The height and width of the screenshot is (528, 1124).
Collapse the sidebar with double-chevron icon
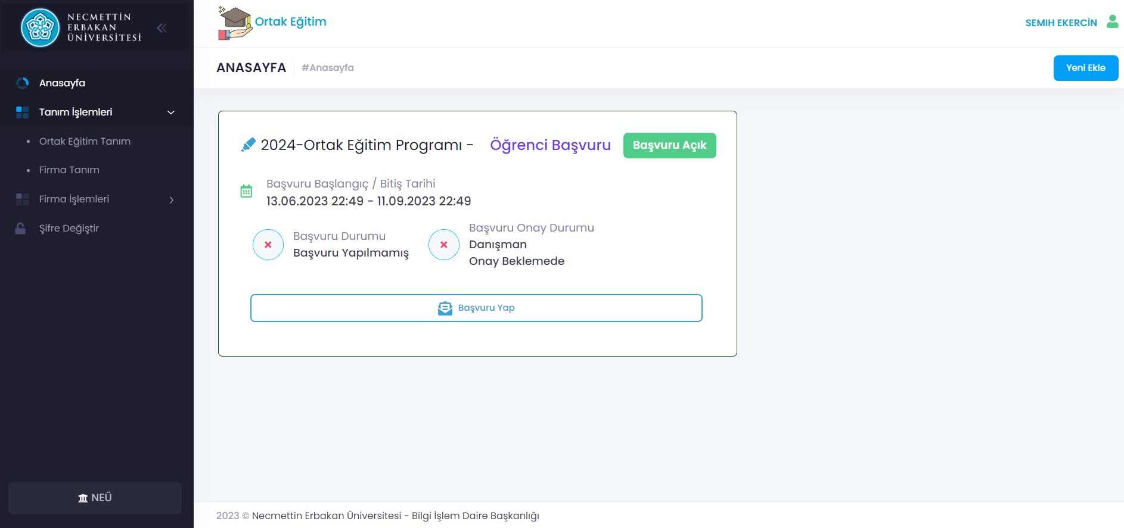162,27
